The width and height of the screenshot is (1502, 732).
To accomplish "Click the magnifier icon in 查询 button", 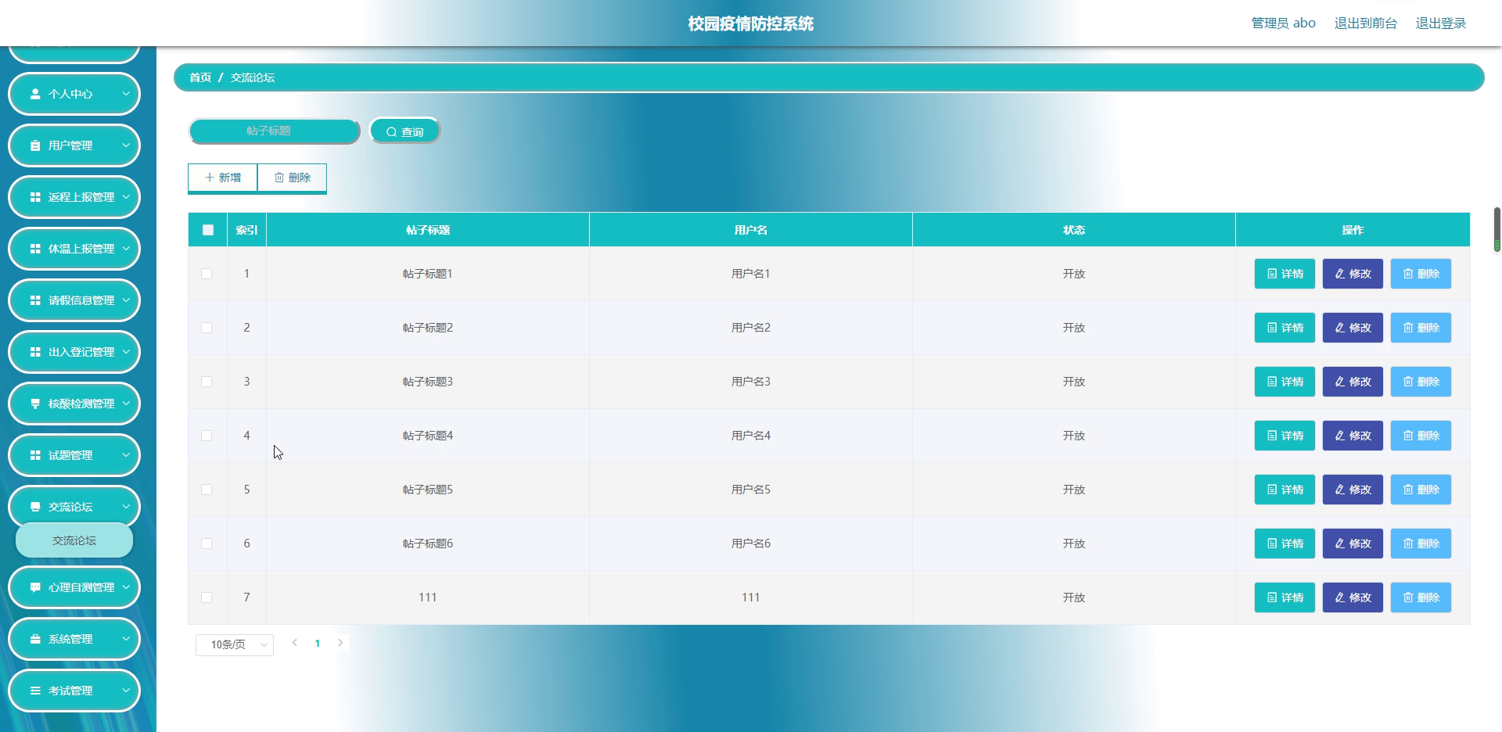I will click(392, 132).
